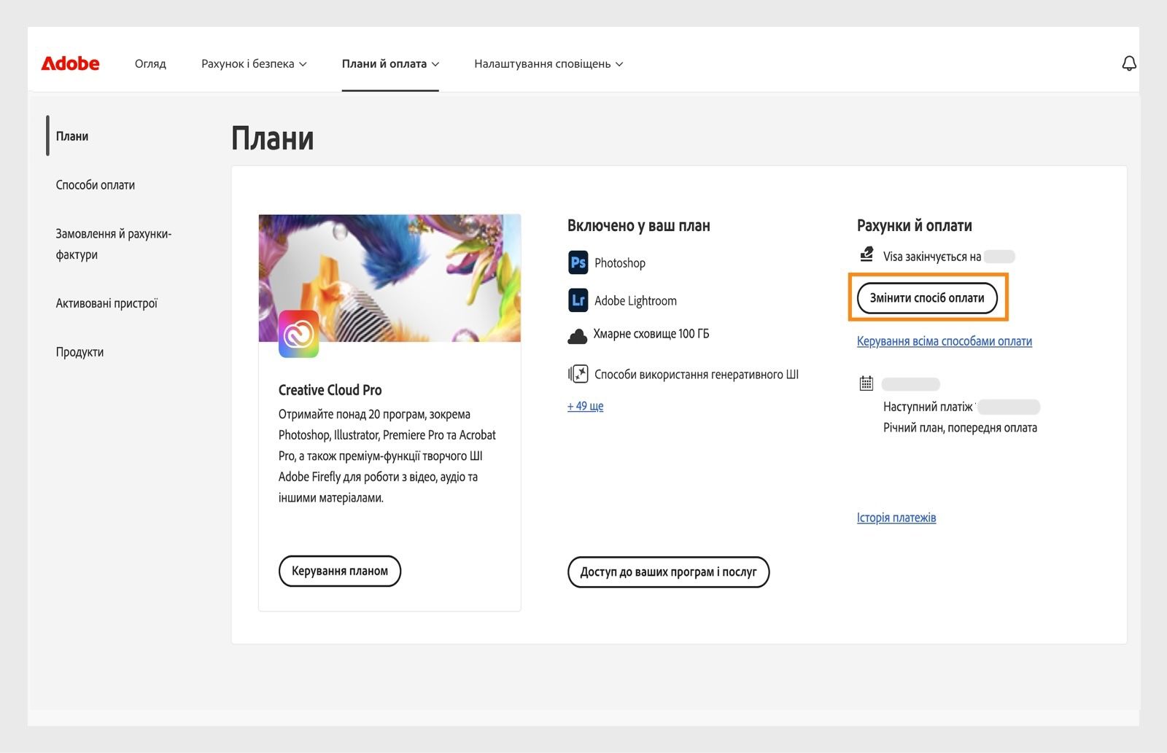
Task: Click the Керування планом button
Action: tap(340, 571)
